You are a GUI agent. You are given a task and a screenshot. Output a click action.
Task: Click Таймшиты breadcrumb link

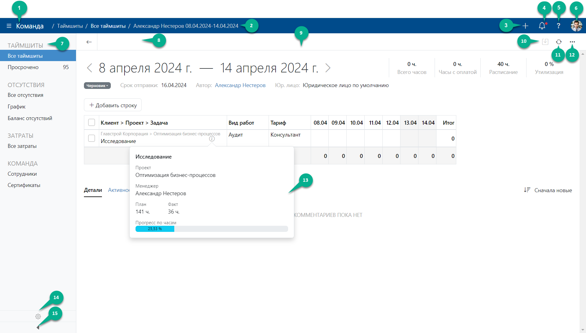tap(70, 26)
